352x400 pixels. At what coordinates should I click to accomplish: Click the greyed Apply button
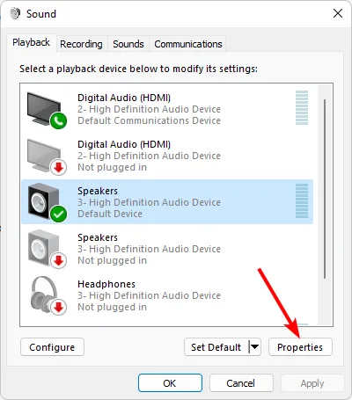click(312, 383)
